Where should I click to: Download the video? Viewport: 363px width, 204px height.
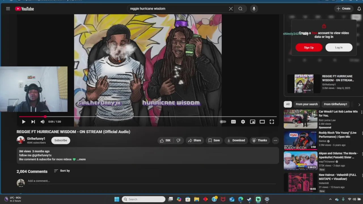(236, 140)
